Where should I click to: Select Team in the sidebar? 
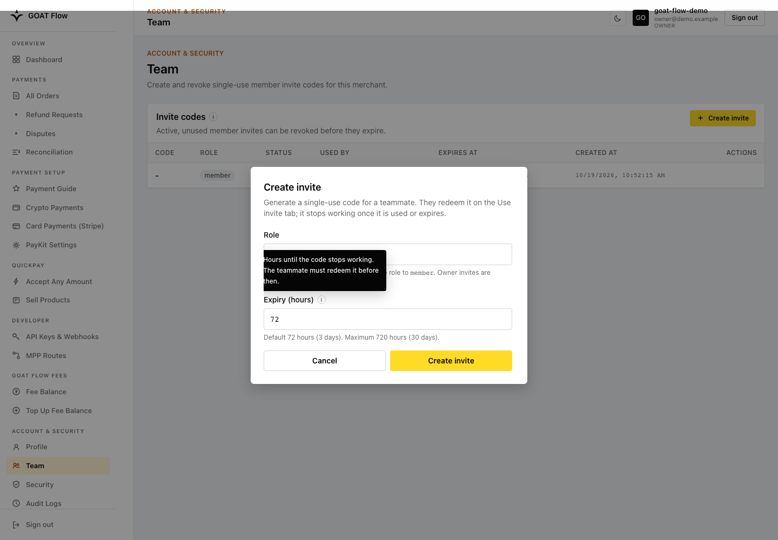(58, 466)
